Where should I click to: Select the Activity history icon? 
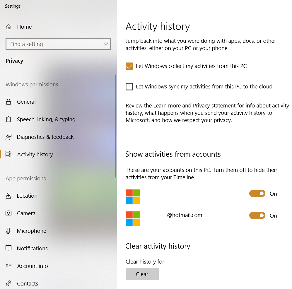tap(9, 154)
